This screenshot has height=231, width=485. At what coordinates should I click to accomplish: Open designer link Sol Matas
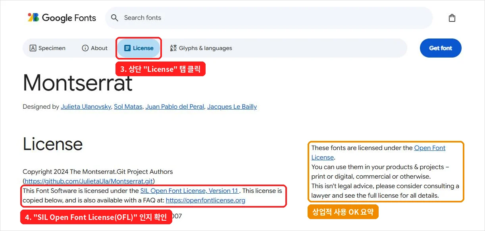click(x=128, y=107)
